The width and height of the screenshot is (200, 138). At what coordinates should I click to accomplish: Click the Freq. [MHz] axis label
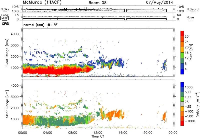pyautogui.click(x=4, y=17)
